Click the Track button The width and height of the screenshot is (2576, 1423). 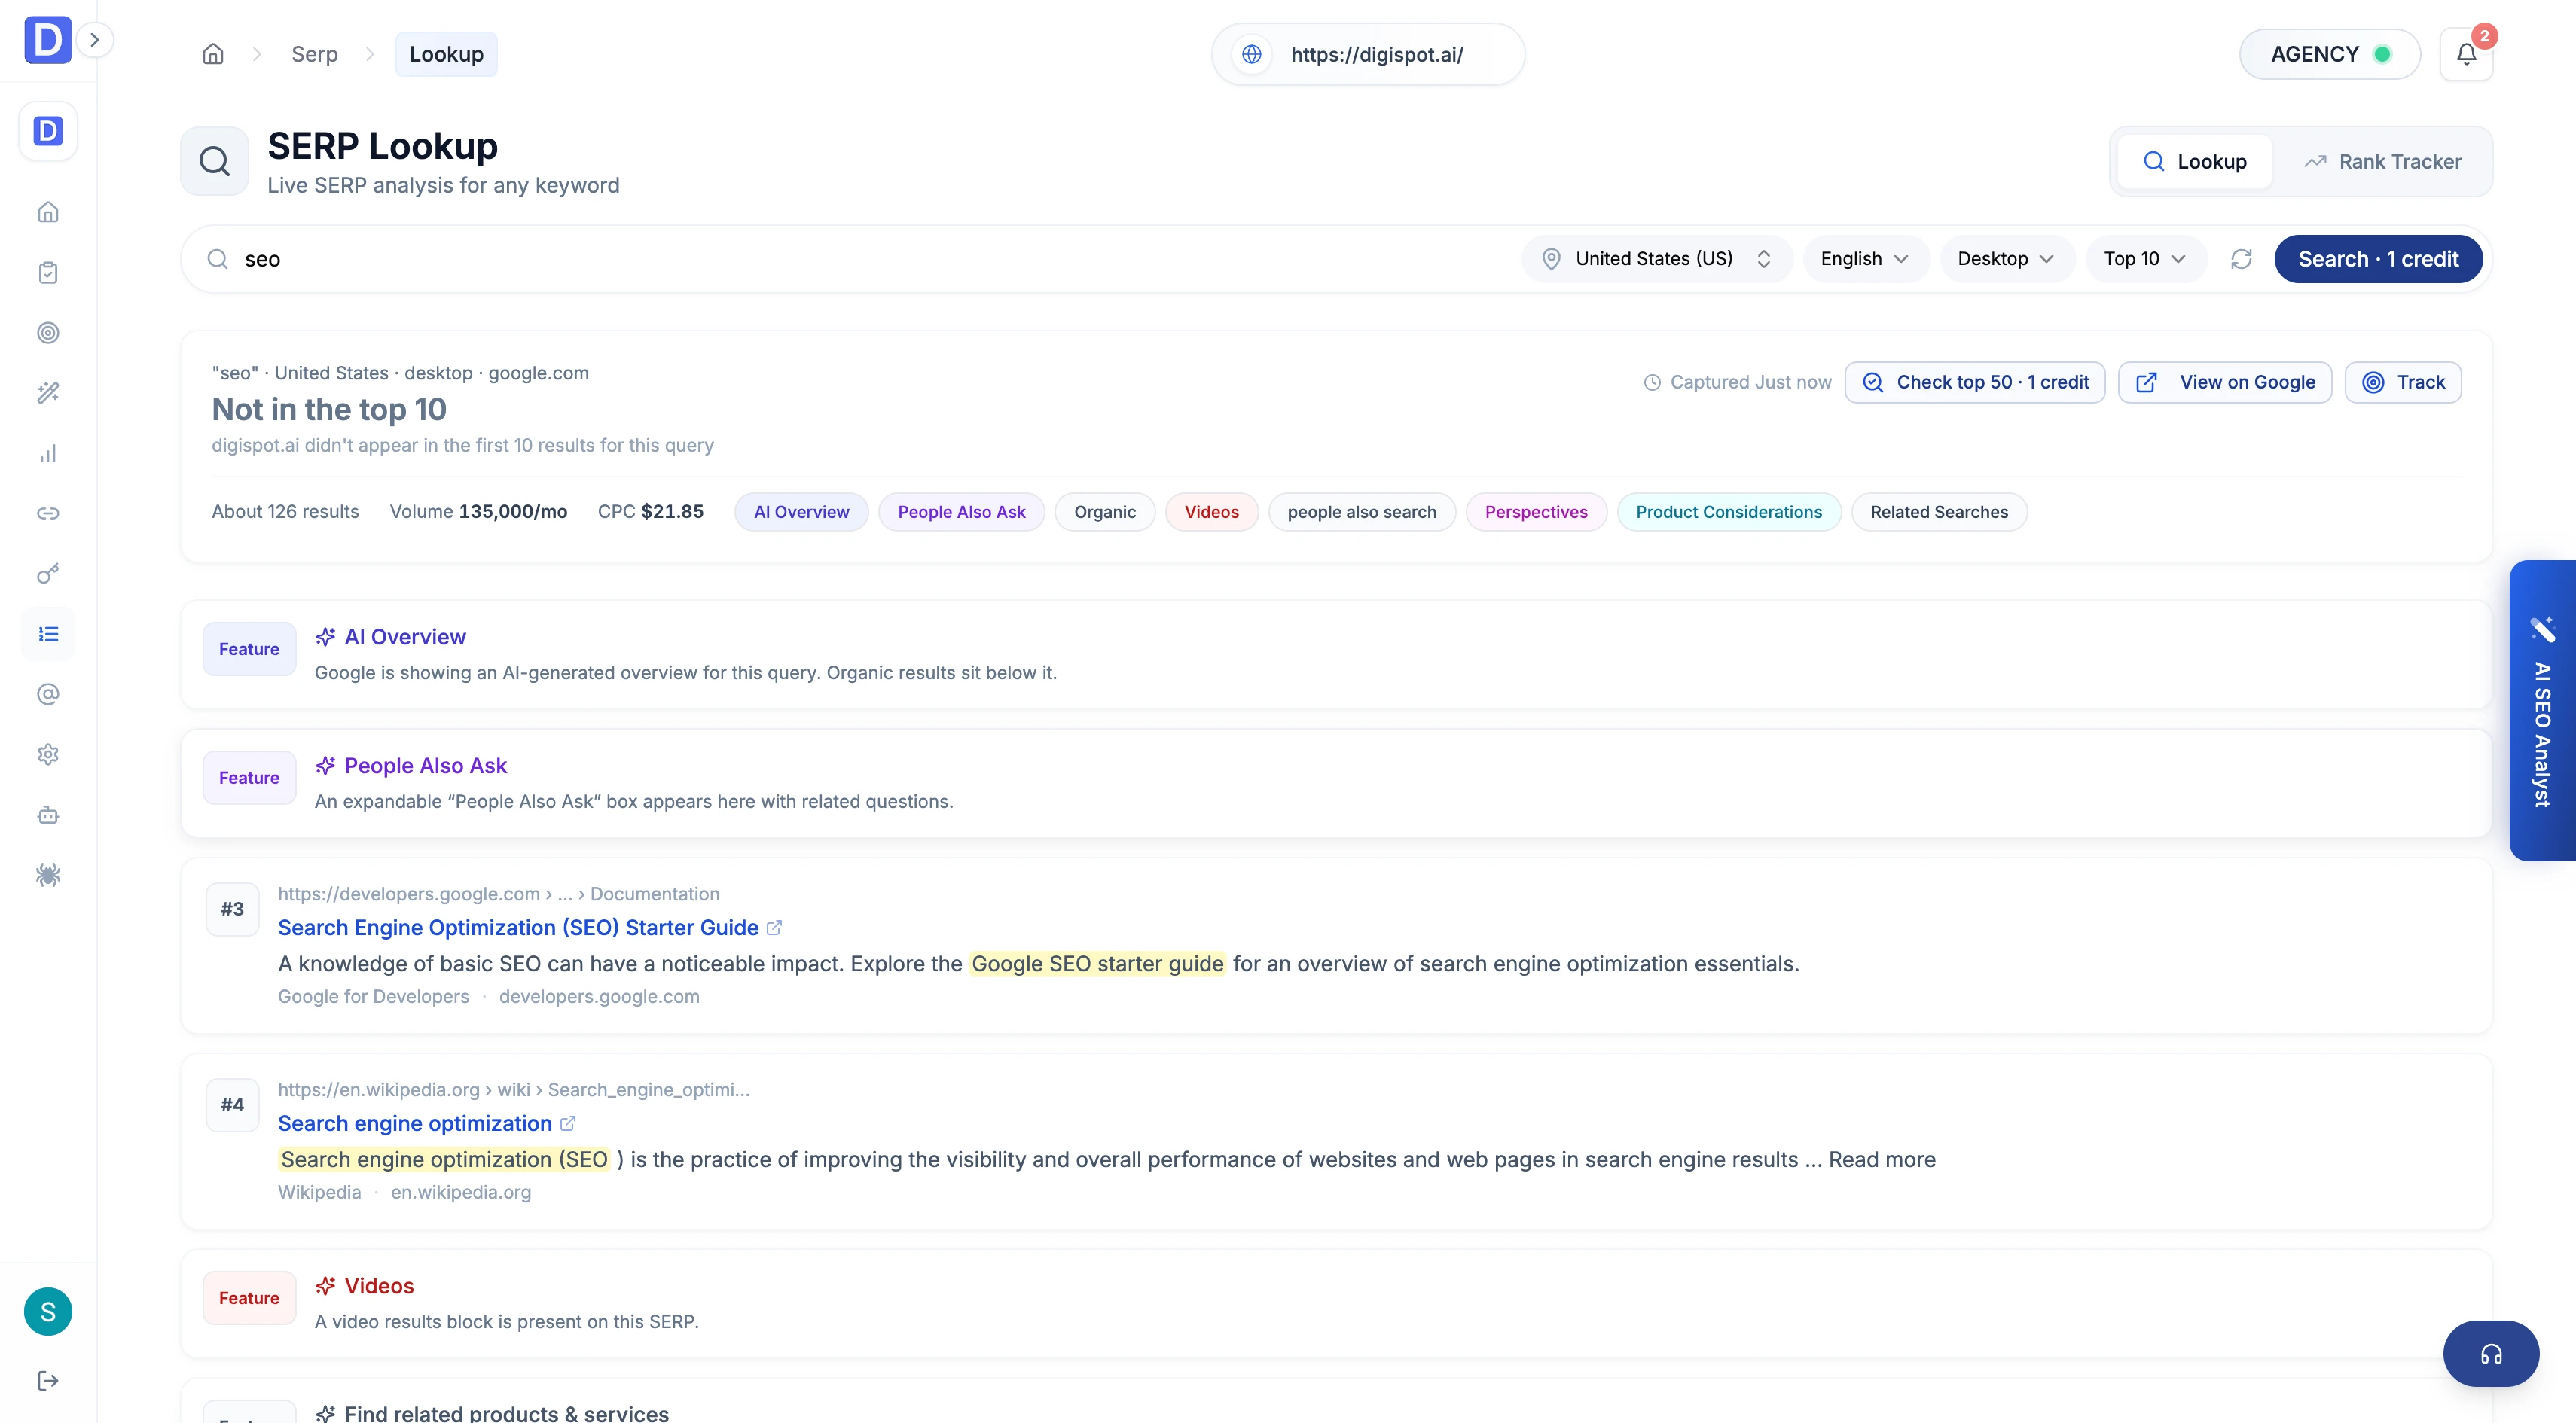point(2402,382)
